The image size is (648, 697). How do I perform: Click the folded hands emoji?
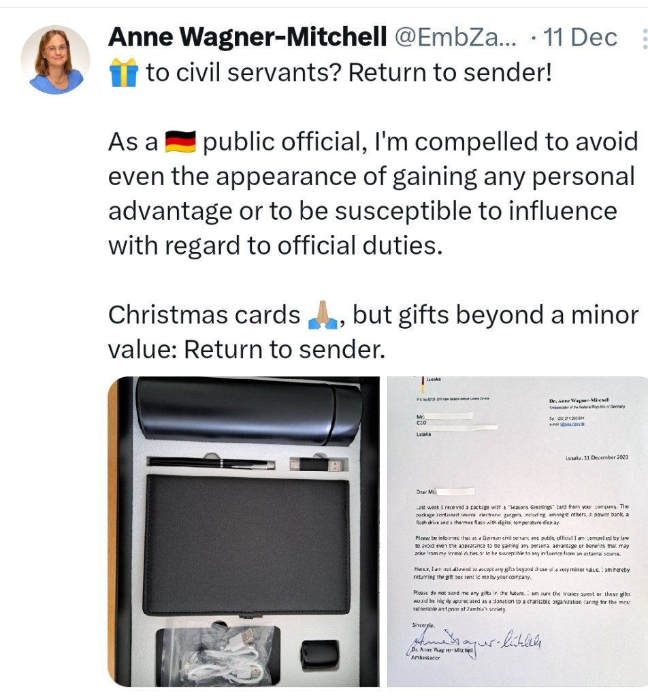pyautogui.click(x=323, y=314)
